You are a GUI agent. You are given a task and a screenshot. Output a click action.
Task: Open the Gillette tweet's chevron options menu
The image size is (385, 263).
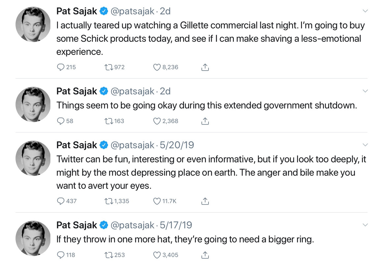click(365, 11)
